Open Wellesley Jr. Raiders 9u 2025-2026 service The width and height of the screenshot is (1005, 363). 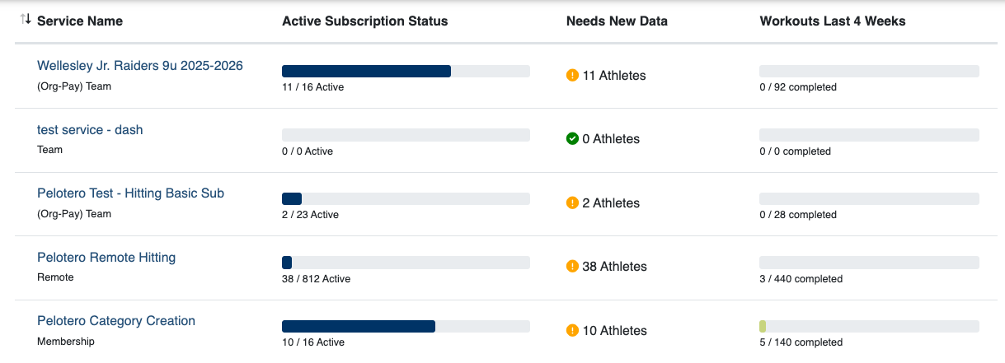click(140, 66)
